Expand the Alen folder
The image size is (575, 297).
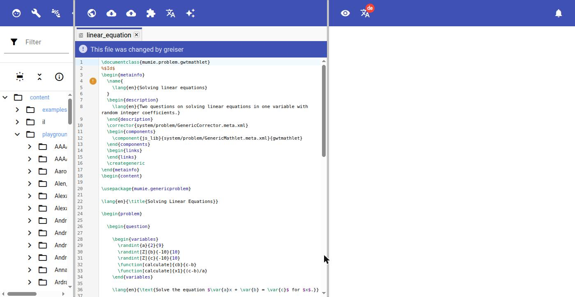(x=30, y=184)
